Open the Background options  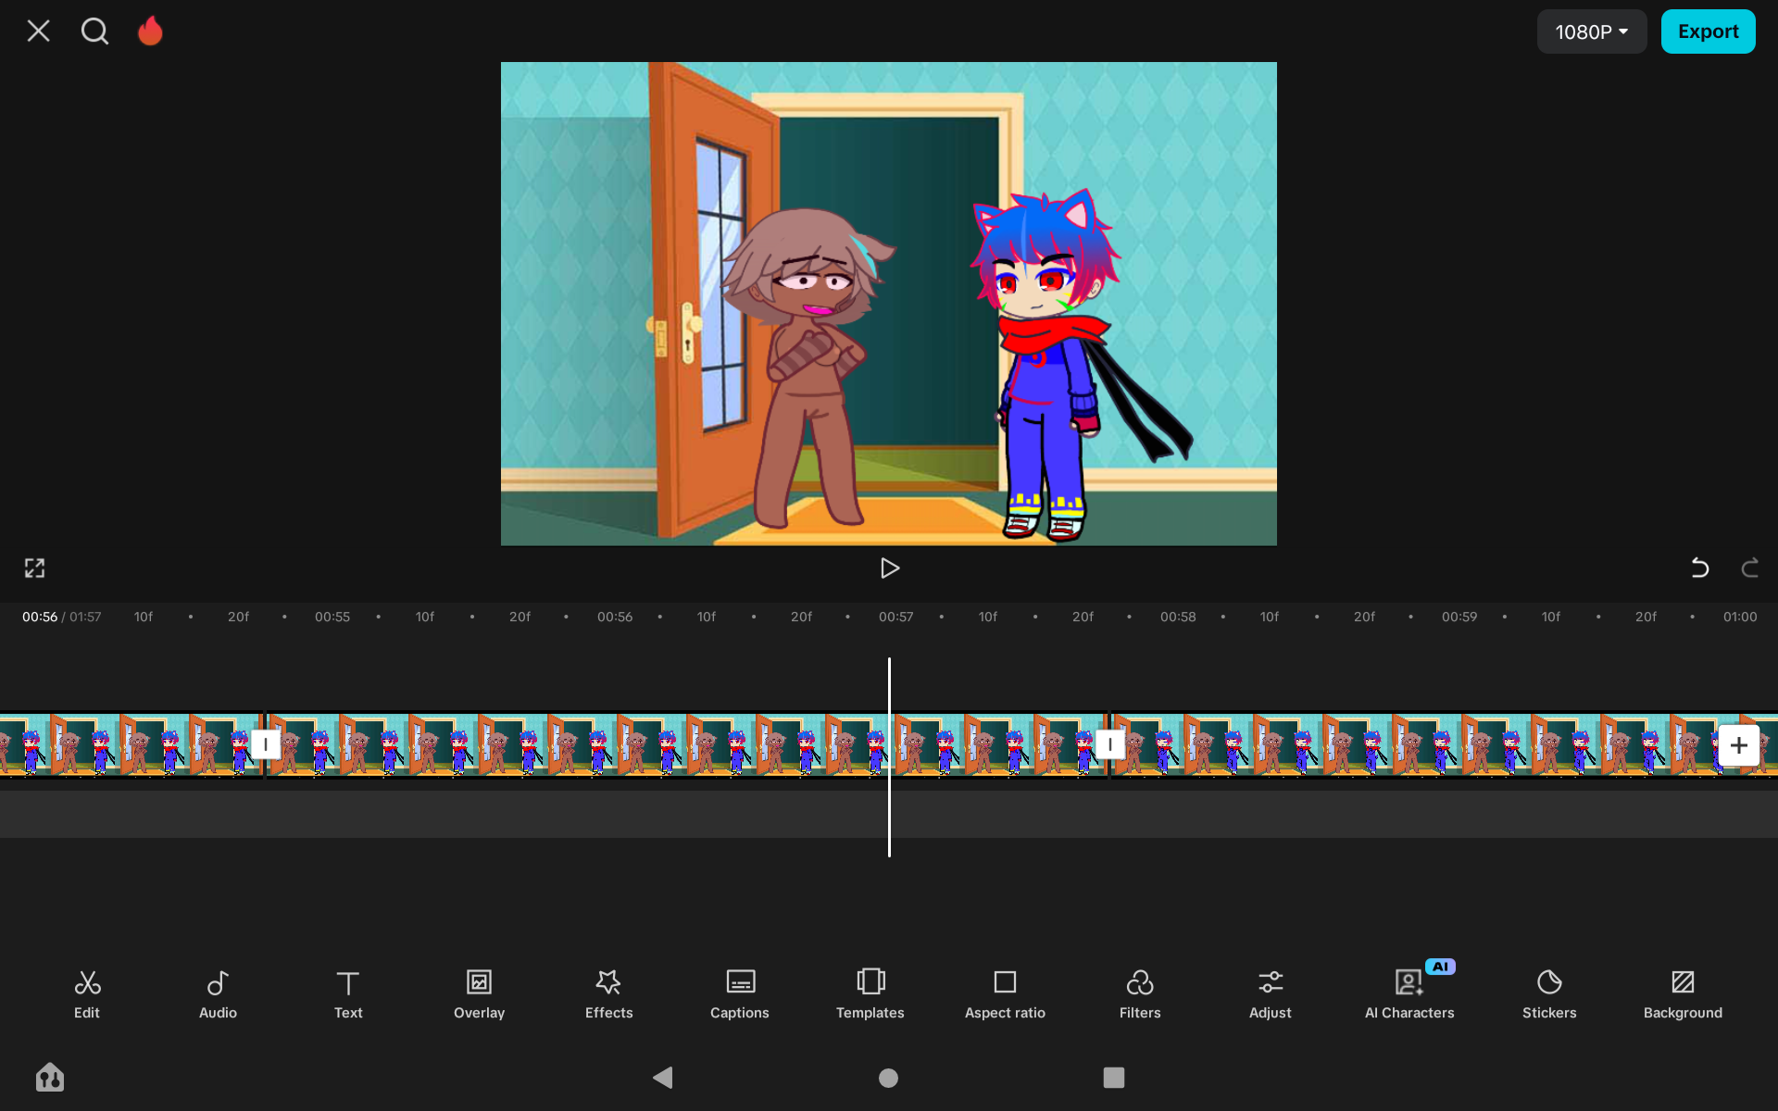(1682, 993)
